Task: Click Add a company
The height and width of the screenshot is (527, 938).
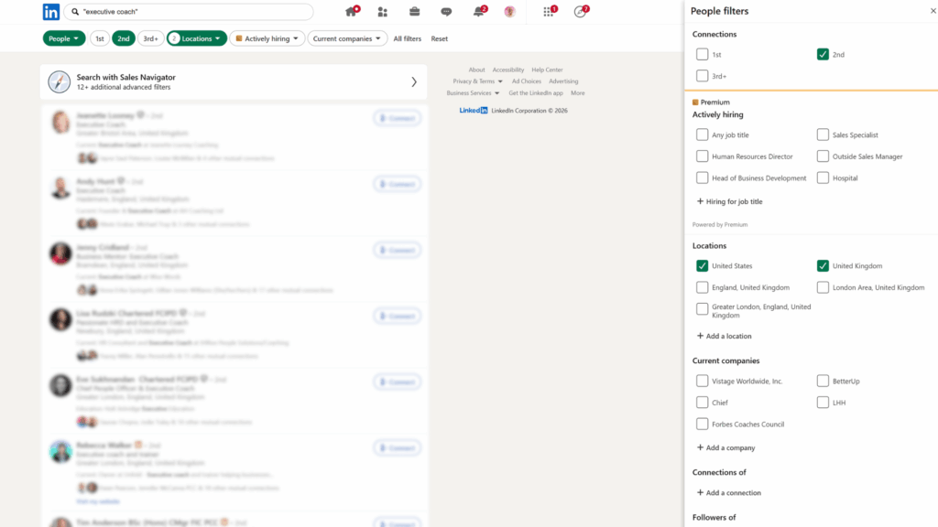Action: pos(726,447)
